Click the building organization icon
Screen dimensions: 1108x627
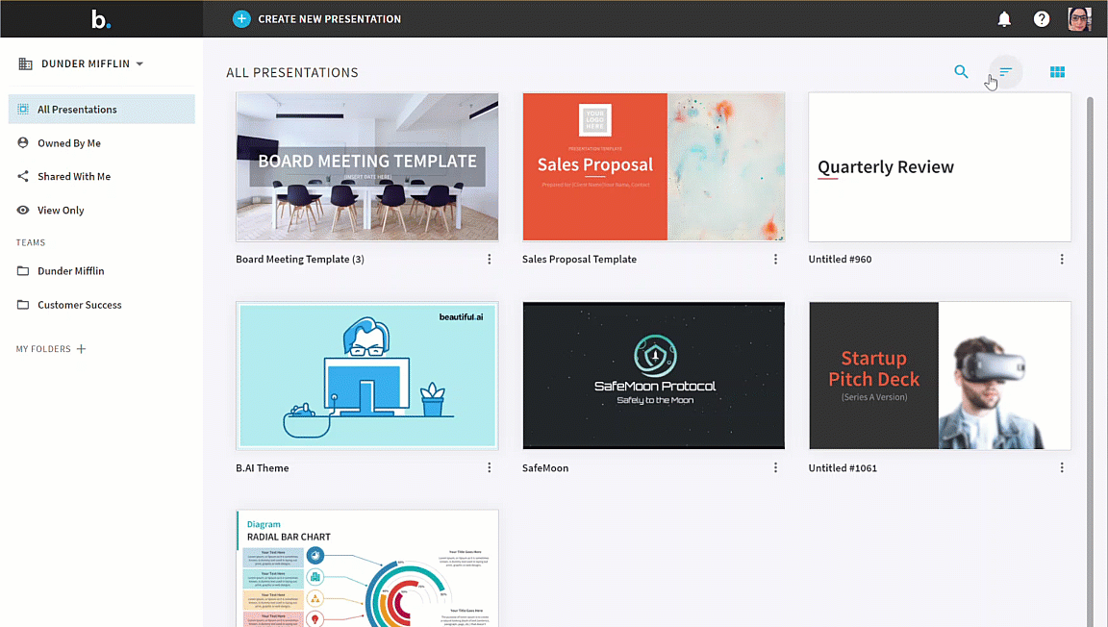pyautogui.click(x=25, y=63)
